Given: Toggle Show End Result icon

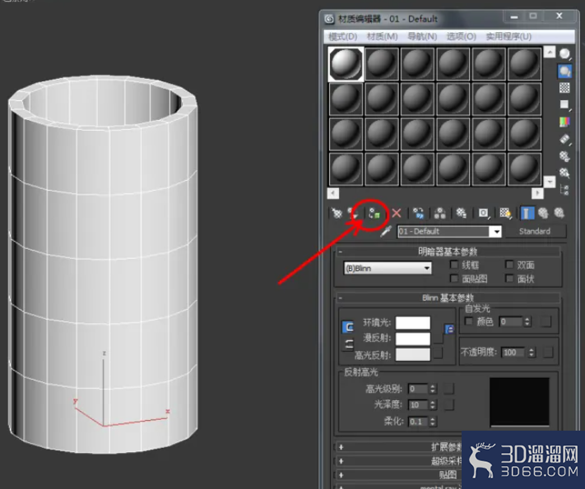Looking at the screenshot, I should tap(527, 213).
